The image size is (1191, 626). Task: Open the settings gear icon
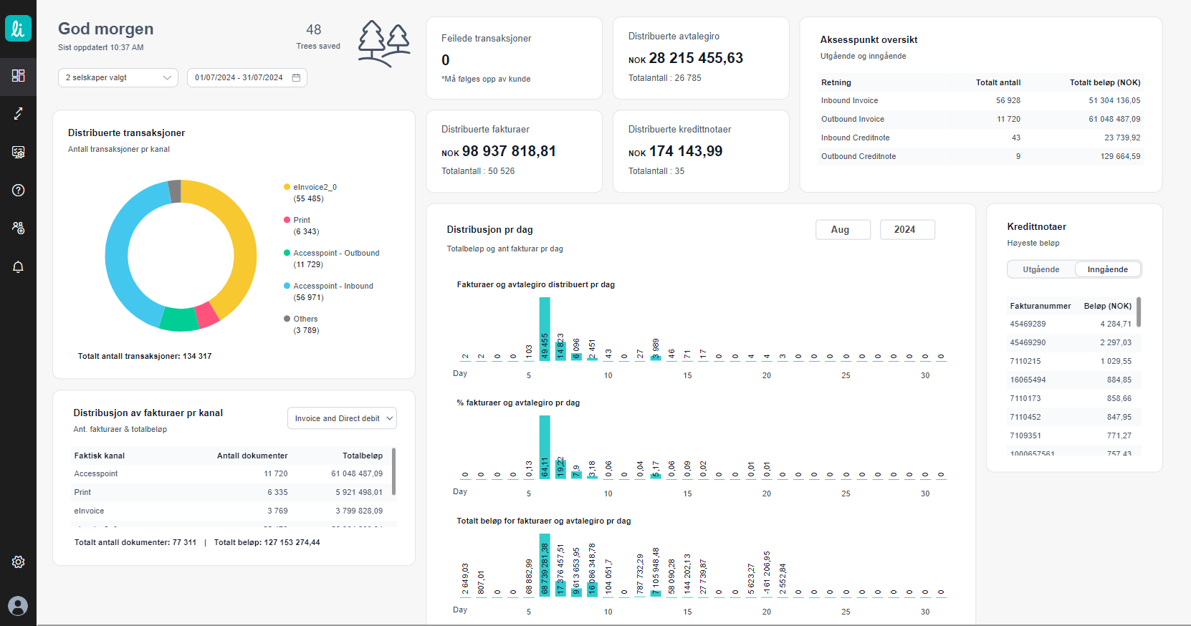[18, 562]
